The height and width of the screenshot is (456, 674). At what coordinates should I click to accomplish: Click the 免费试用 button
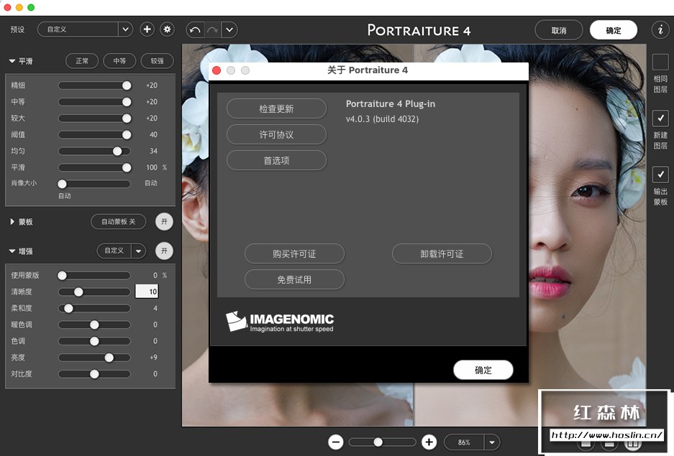click(294, 279)
